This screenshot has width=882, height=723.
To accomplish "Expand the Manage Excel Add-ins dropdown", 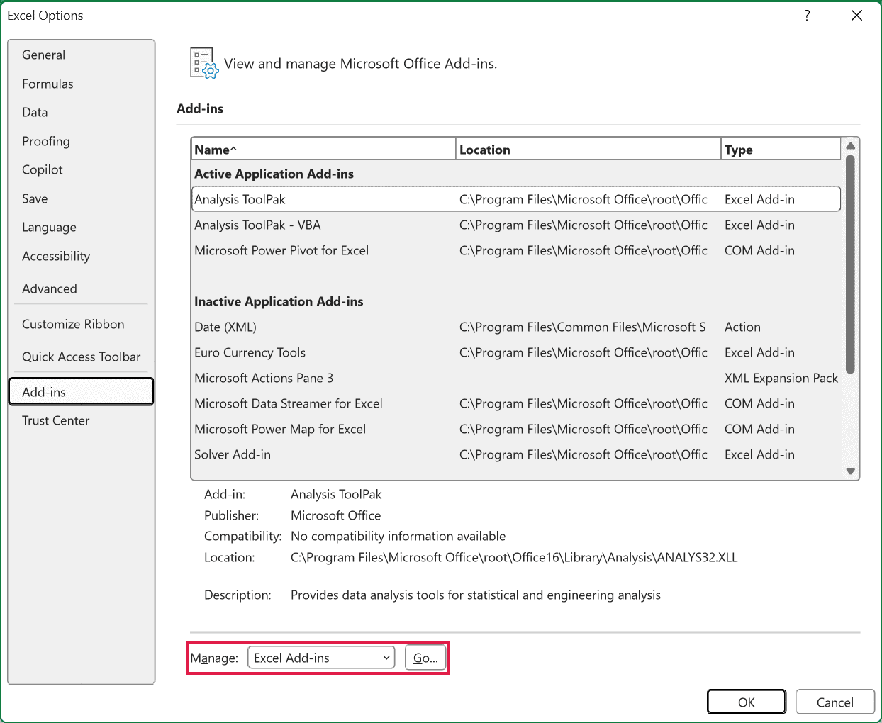I will click(321, 658).
